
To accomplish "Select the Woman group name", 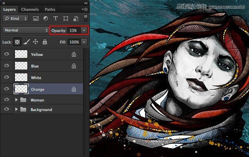I will pyautogui.click(x=37, y=100).
